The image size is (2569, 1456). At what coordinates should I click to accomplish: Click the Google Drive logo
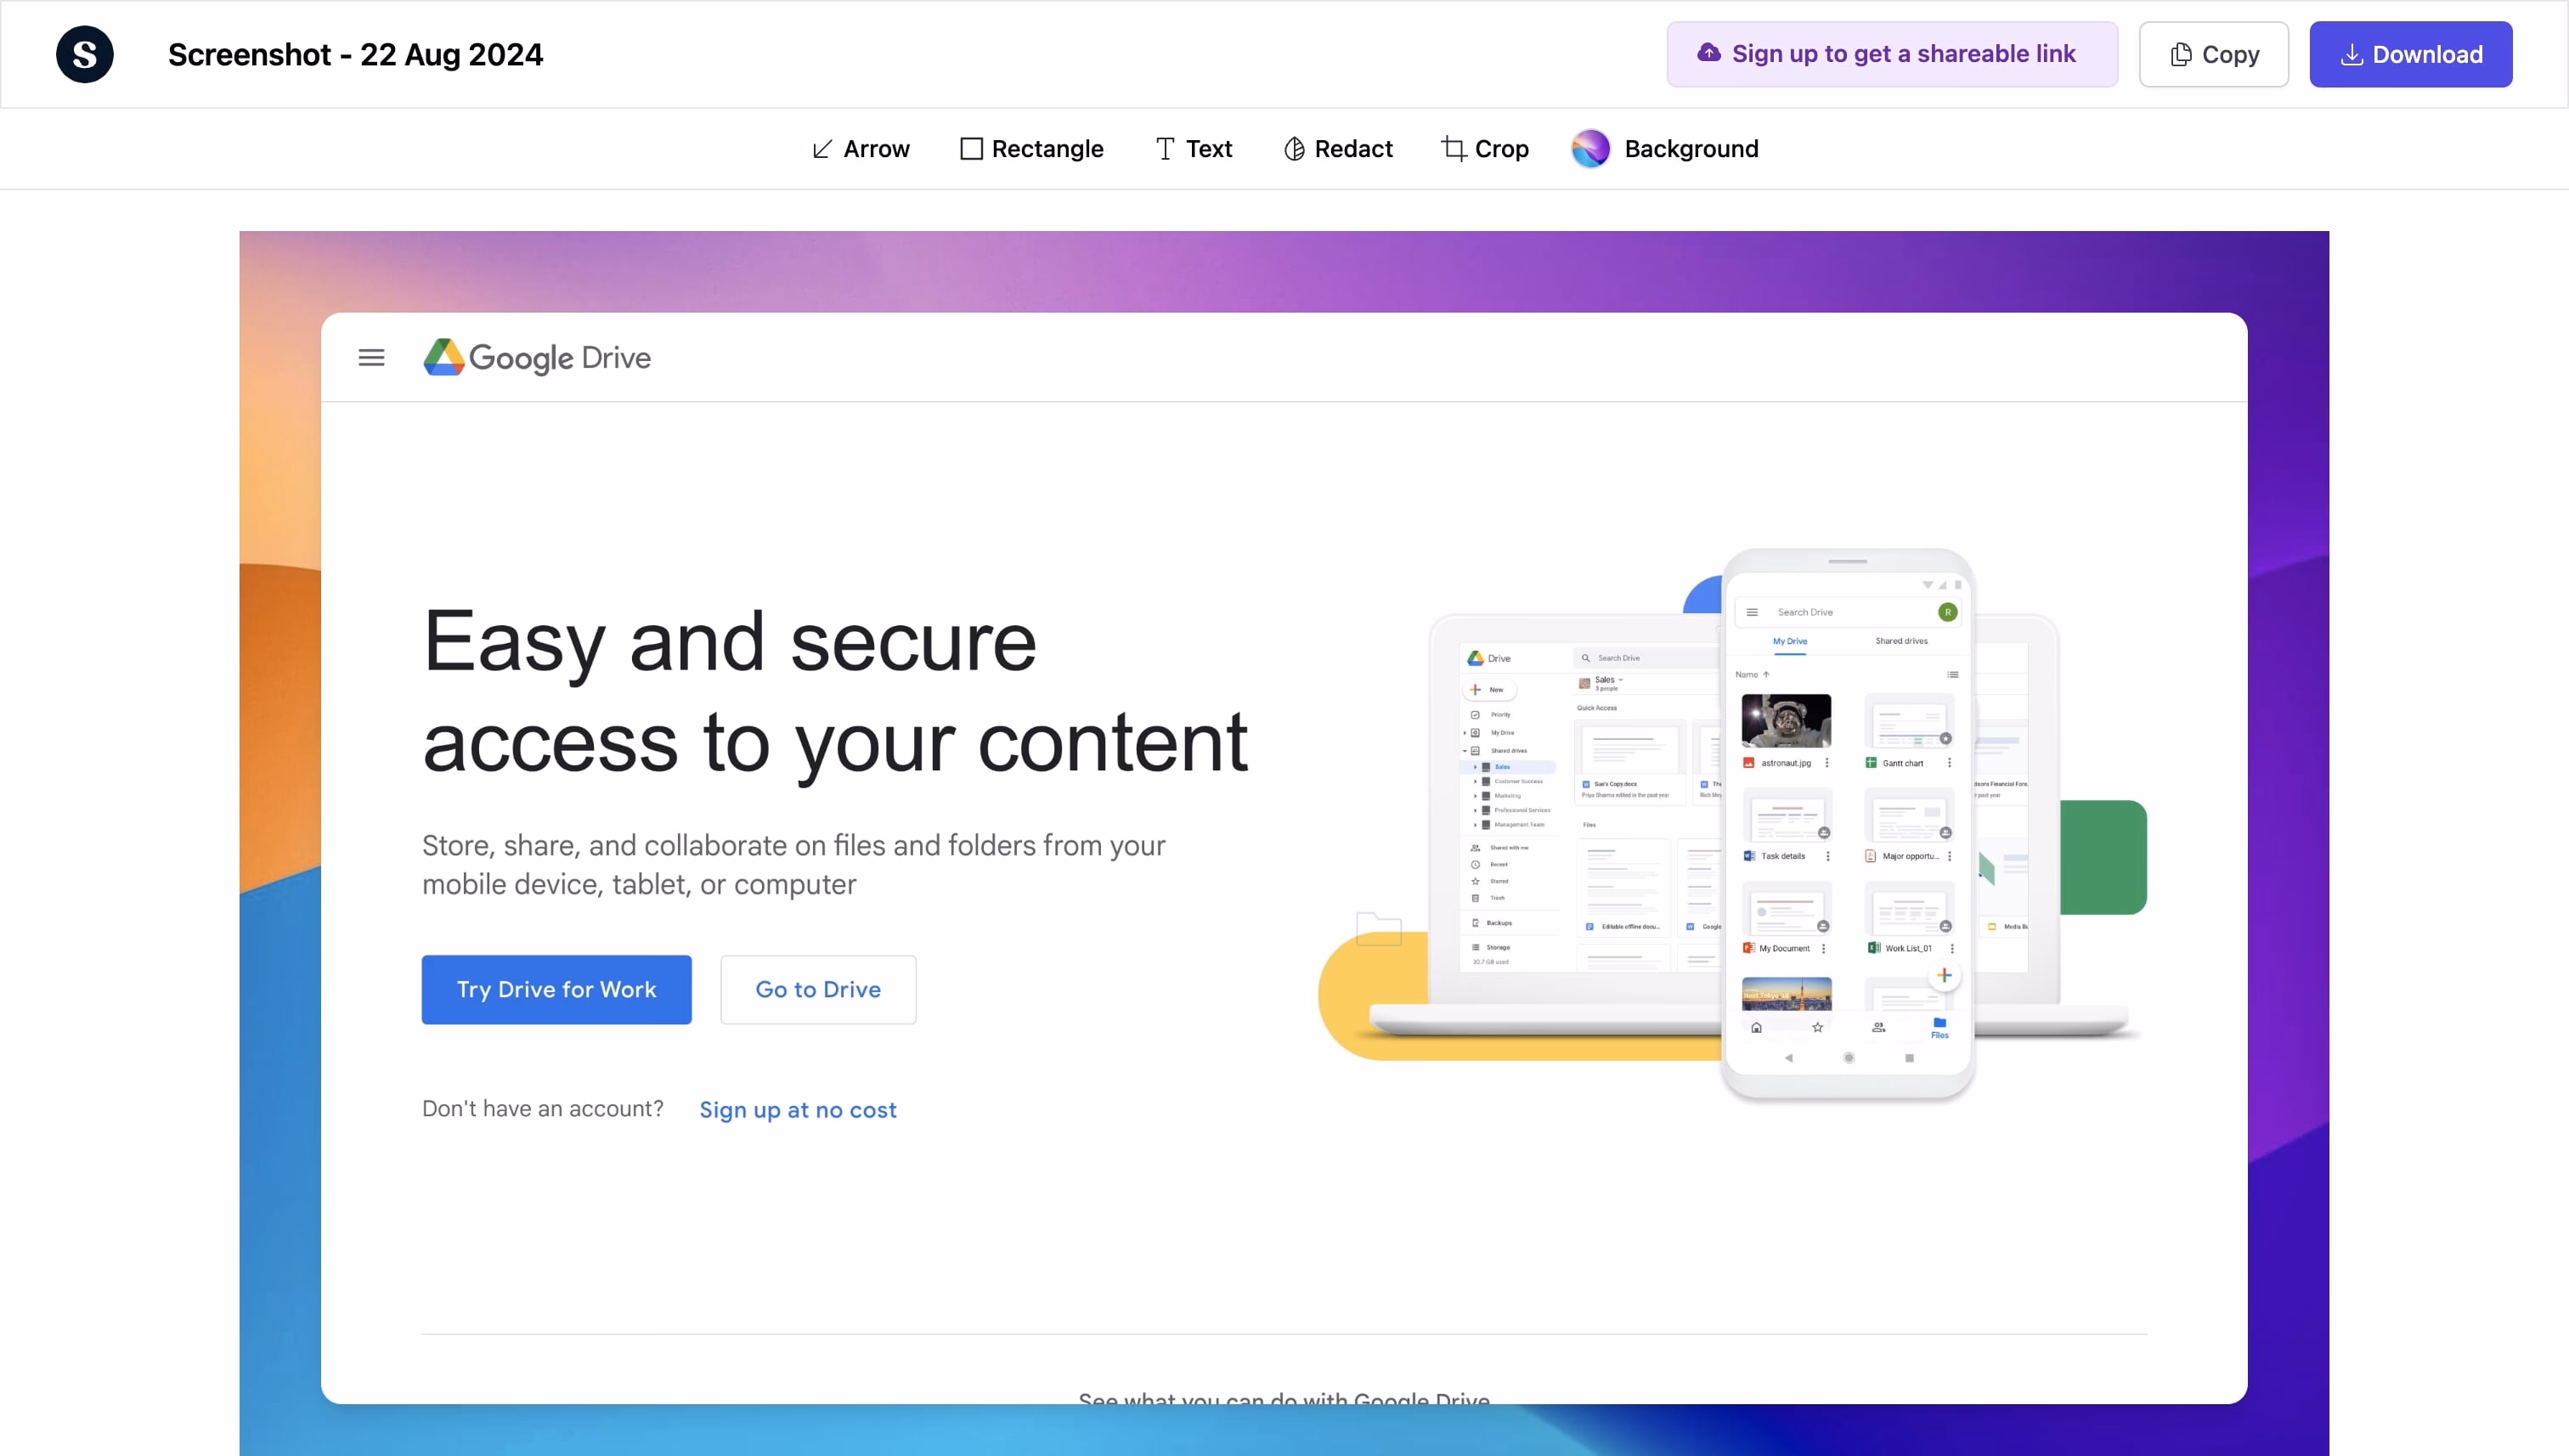pos(537,357)
